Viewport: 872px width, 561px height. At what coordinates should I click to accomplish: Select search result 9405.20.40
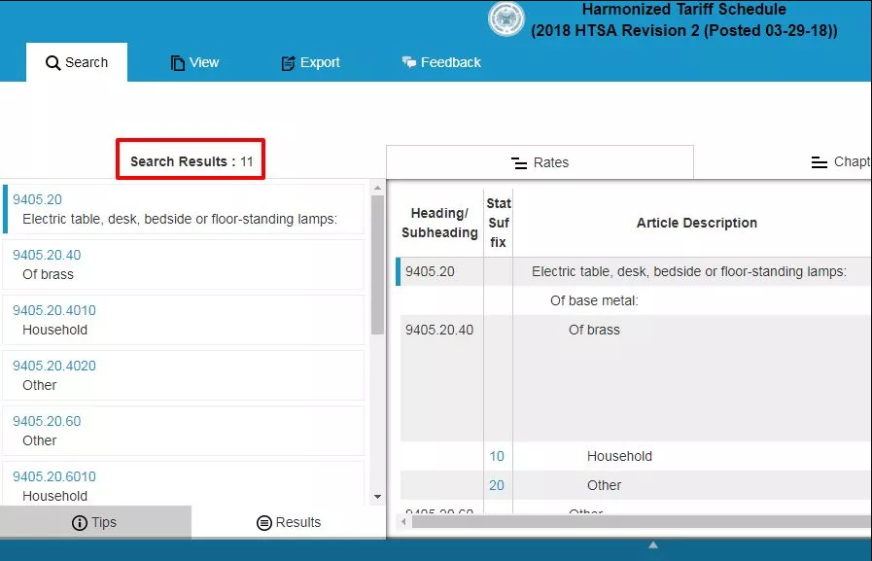[x=184, y=264]
